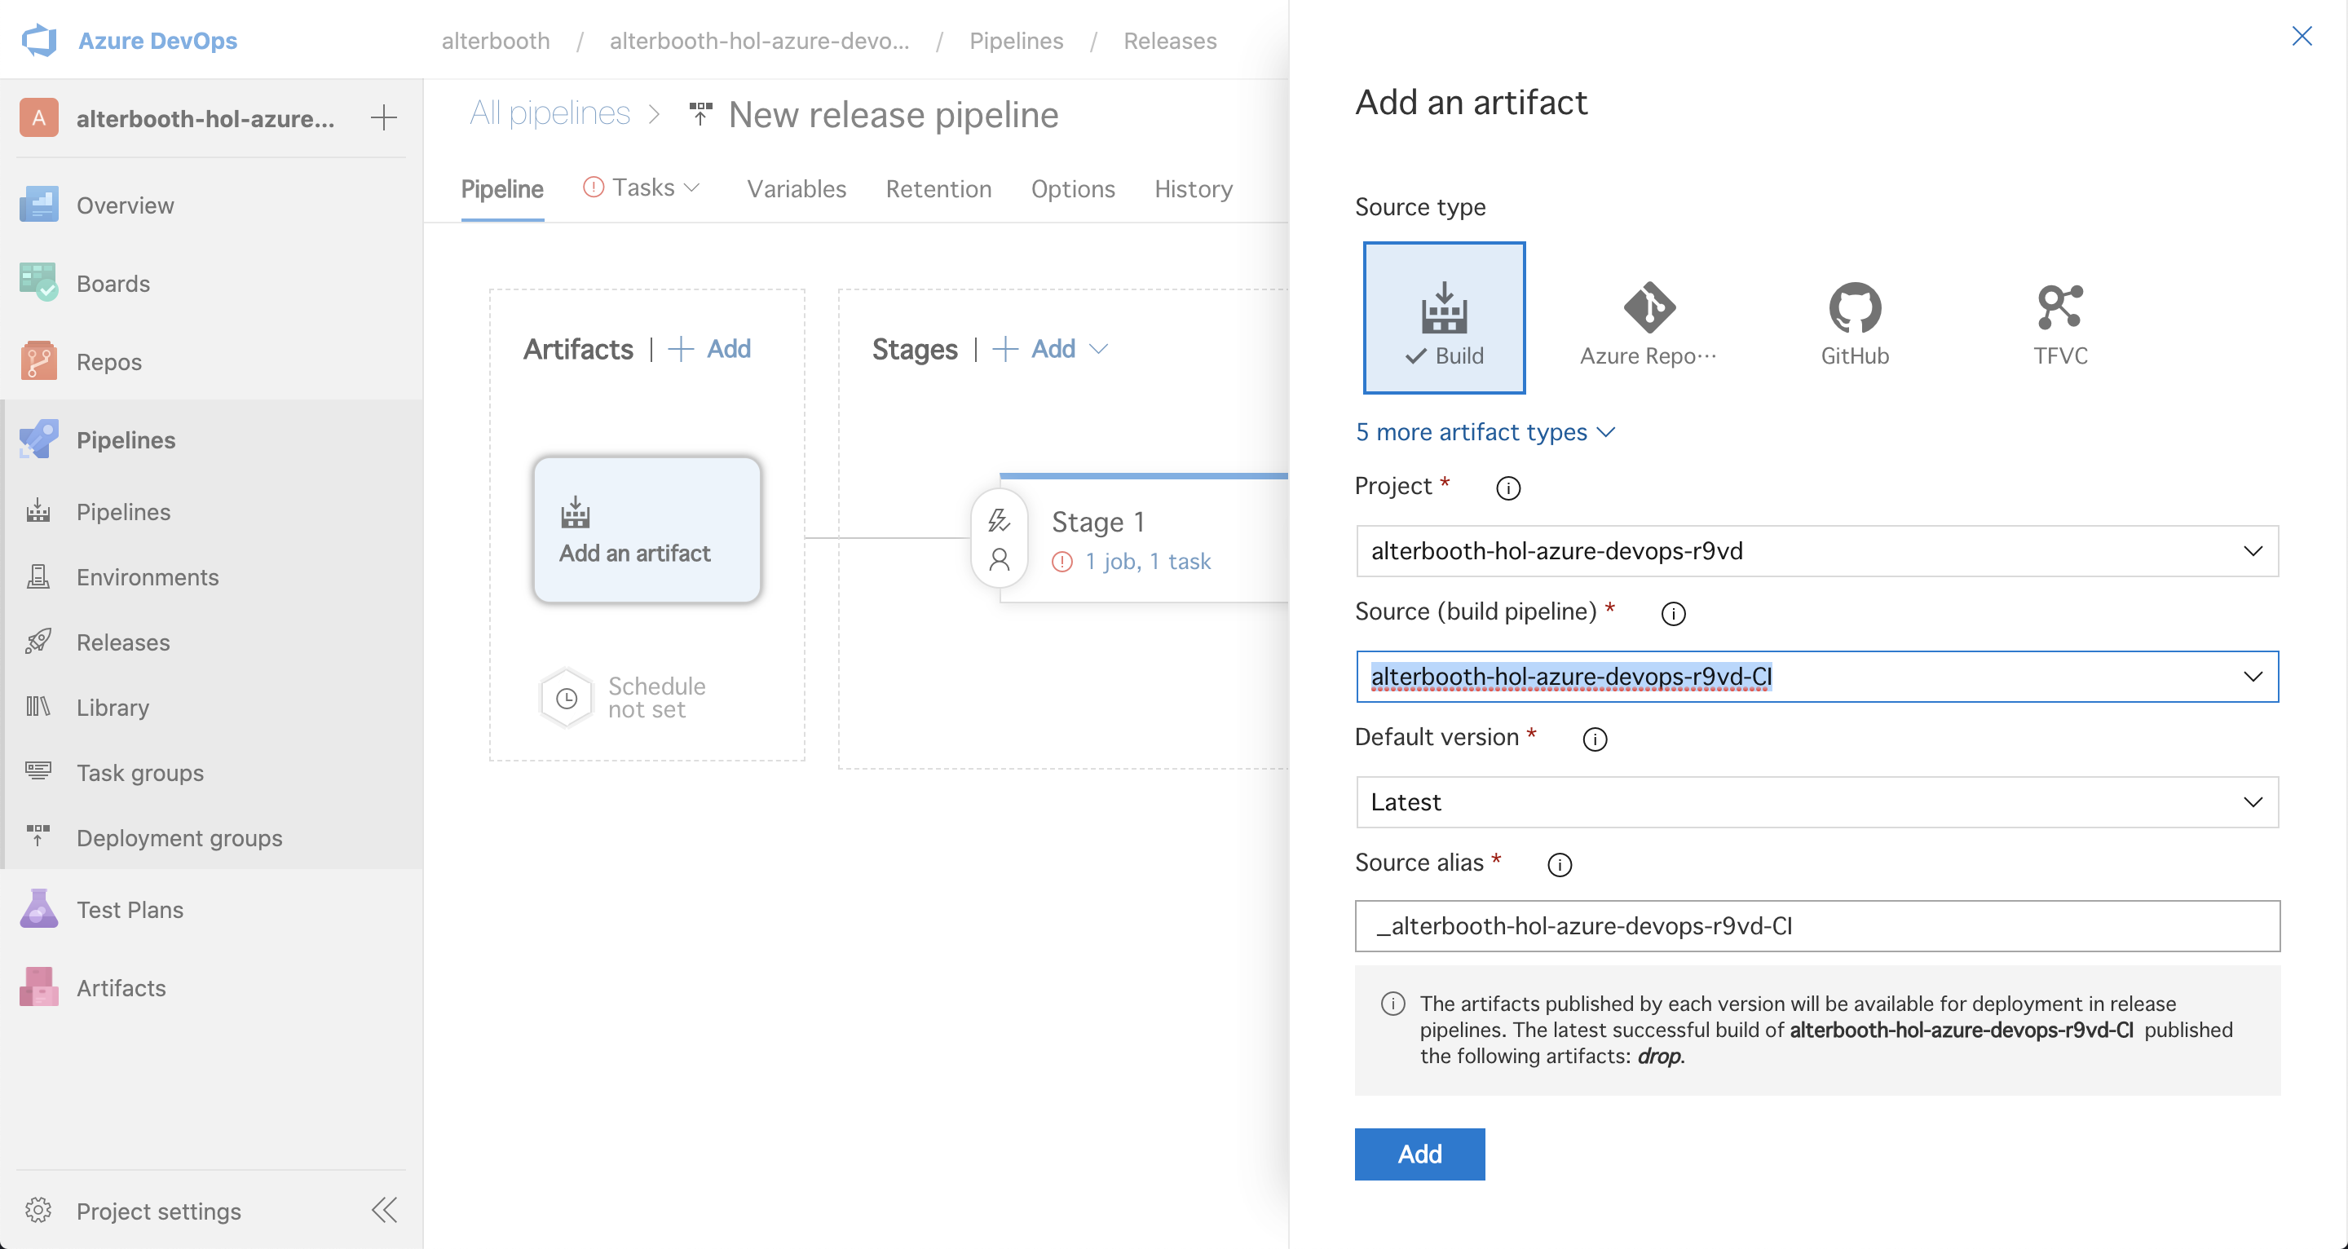This screenshot has height=1249, width=2348.
Task: Select the Build source type tile
Action: (1444, 317)
